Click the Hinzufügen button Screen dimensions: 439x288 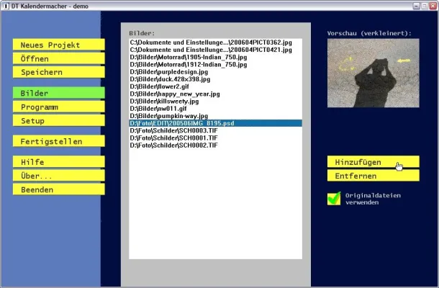(x=373, y=162)
